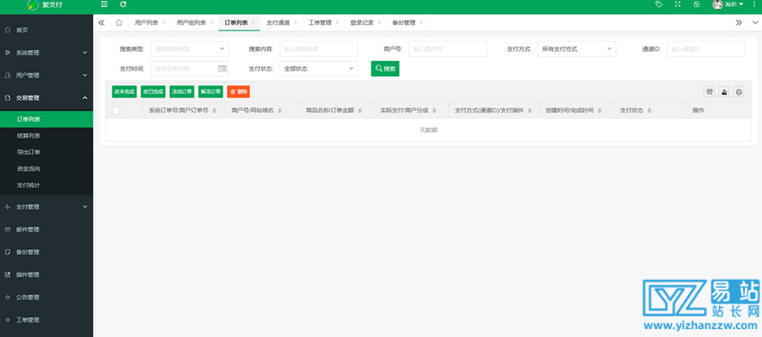Switch to the 登录记录 tab

362,22
